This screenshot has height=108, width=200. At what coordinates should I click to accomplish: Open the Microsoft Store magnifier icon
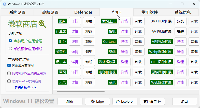click(42, 24)
